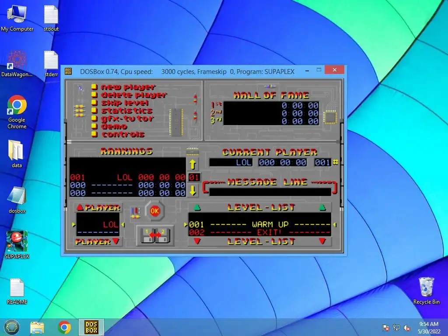Select the DataWagon shortcut icon
Image resolution: width=448 pixels, height=336 pixels.
coord(17,63)
